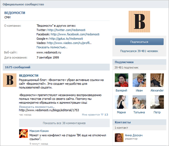The height and width of the screenshot is (146, 169).
Task: Open the Анна Доскач contact name
Action: pos(134,135)
